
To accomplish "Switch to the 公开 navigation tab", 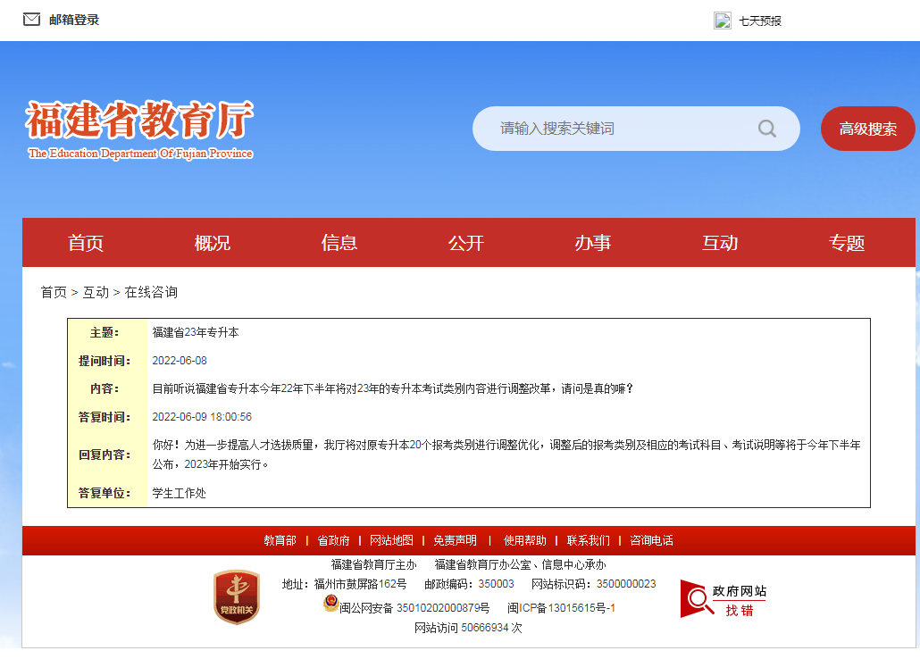I will coord(466,242).
